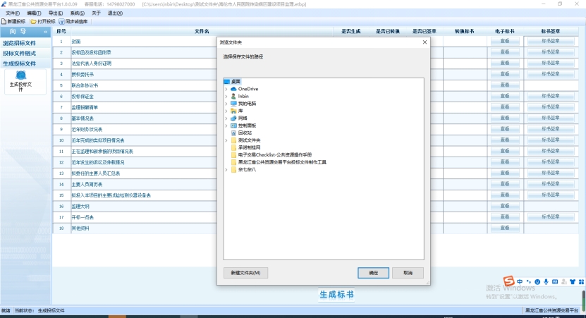Expand the 我的电脑 tree node
This screenshot has width=586, height=318.
[226, 103]
